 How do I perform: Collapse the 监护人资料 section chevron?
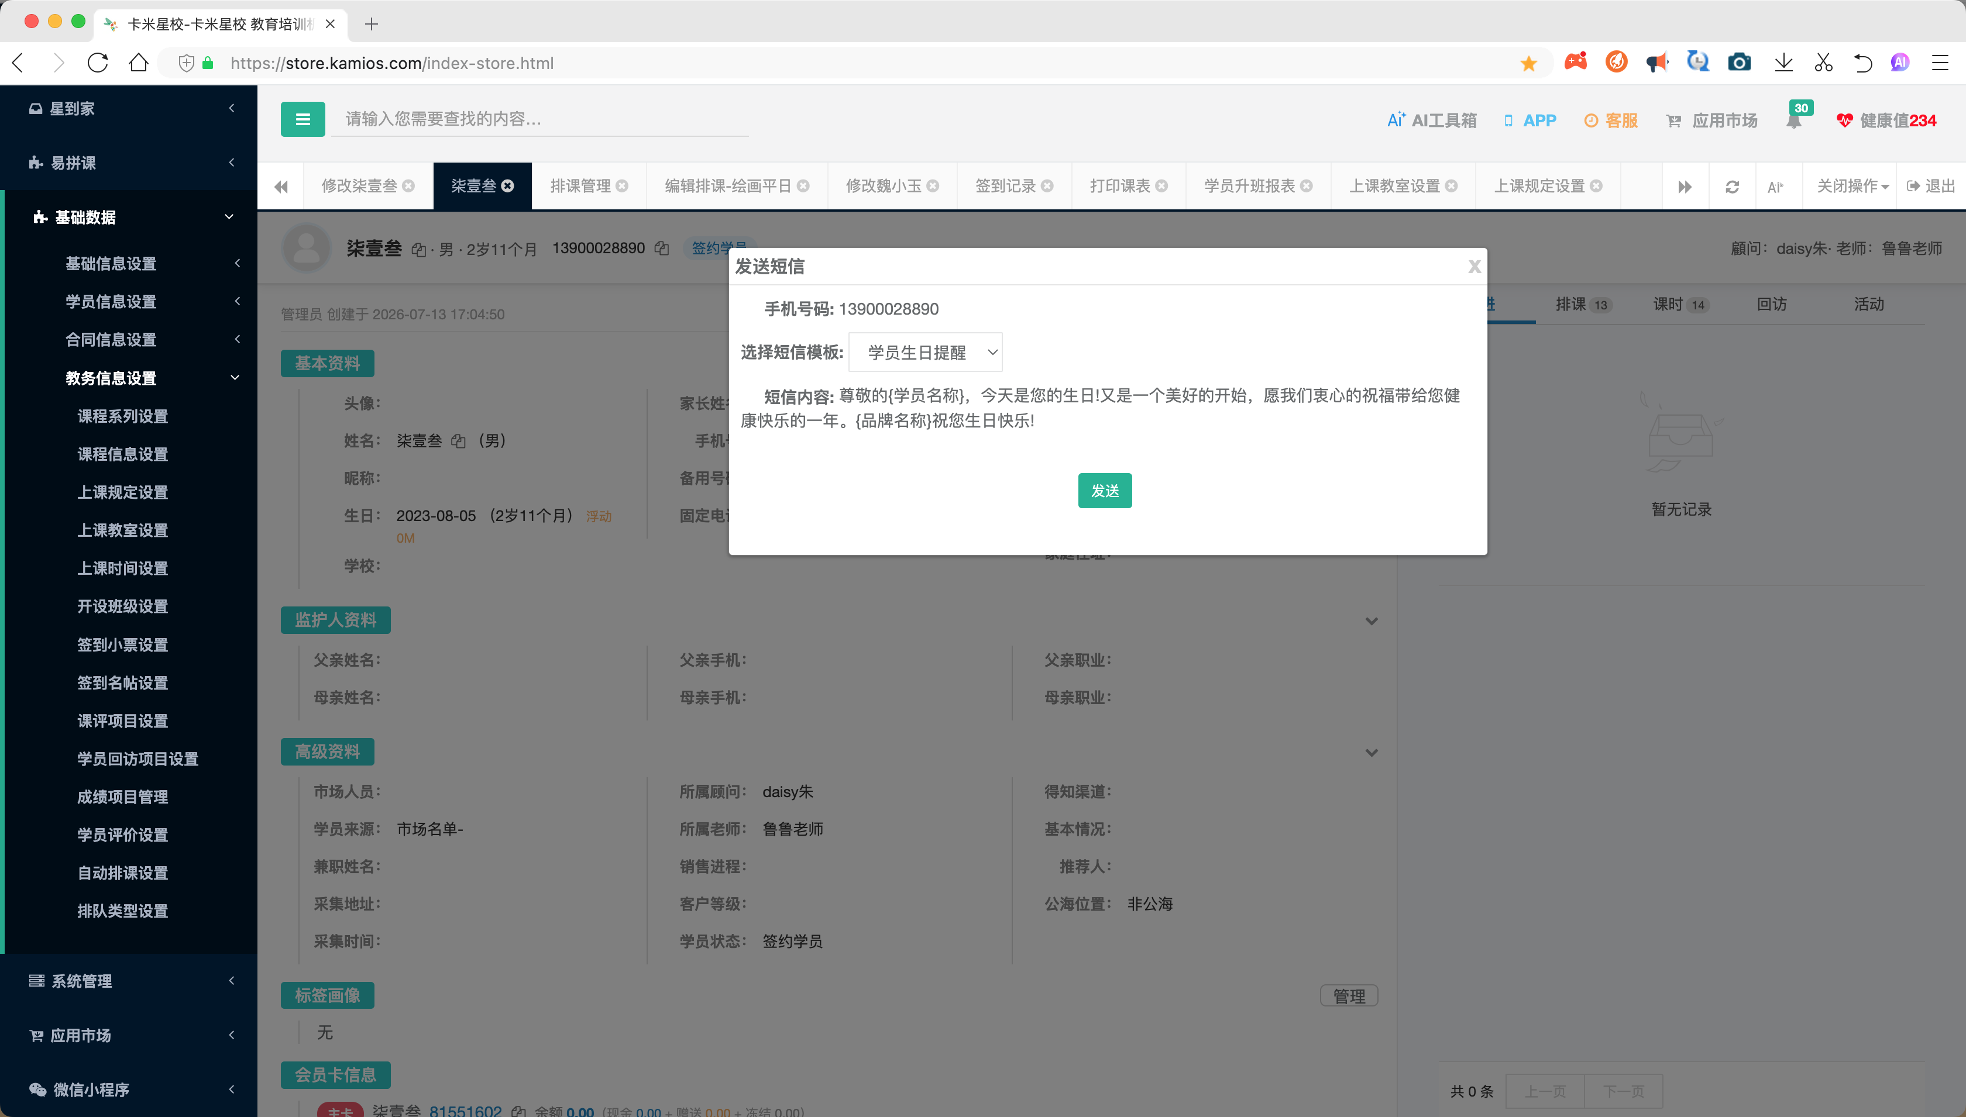click(x=1372, y=622)
